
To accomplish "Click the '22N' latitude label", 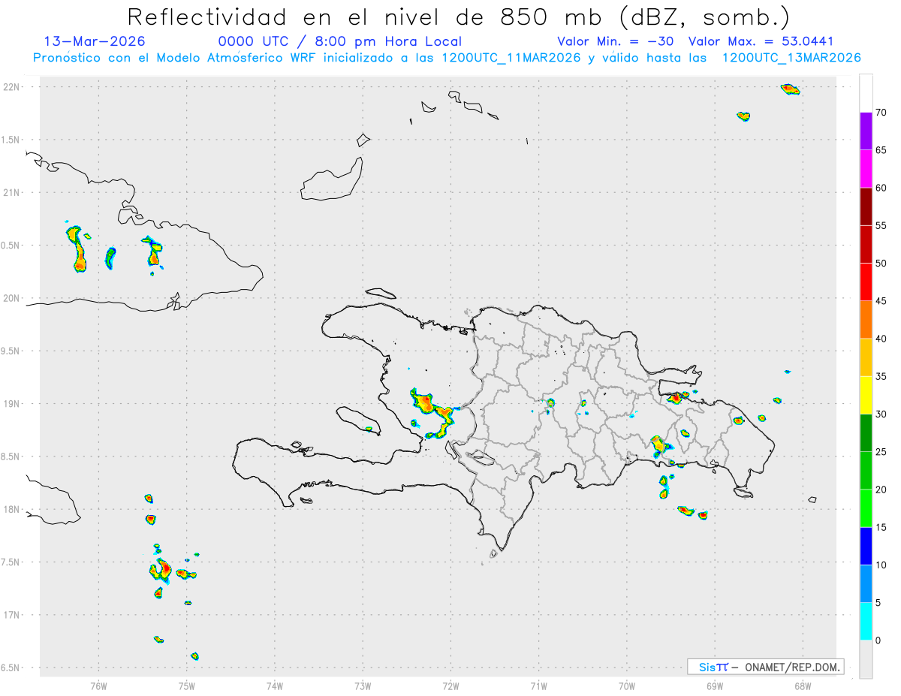I will [x=13, y=87].
